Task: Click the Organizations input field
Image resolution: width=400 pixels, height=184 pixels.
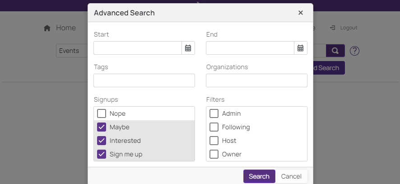Action: tap(256, 80)
